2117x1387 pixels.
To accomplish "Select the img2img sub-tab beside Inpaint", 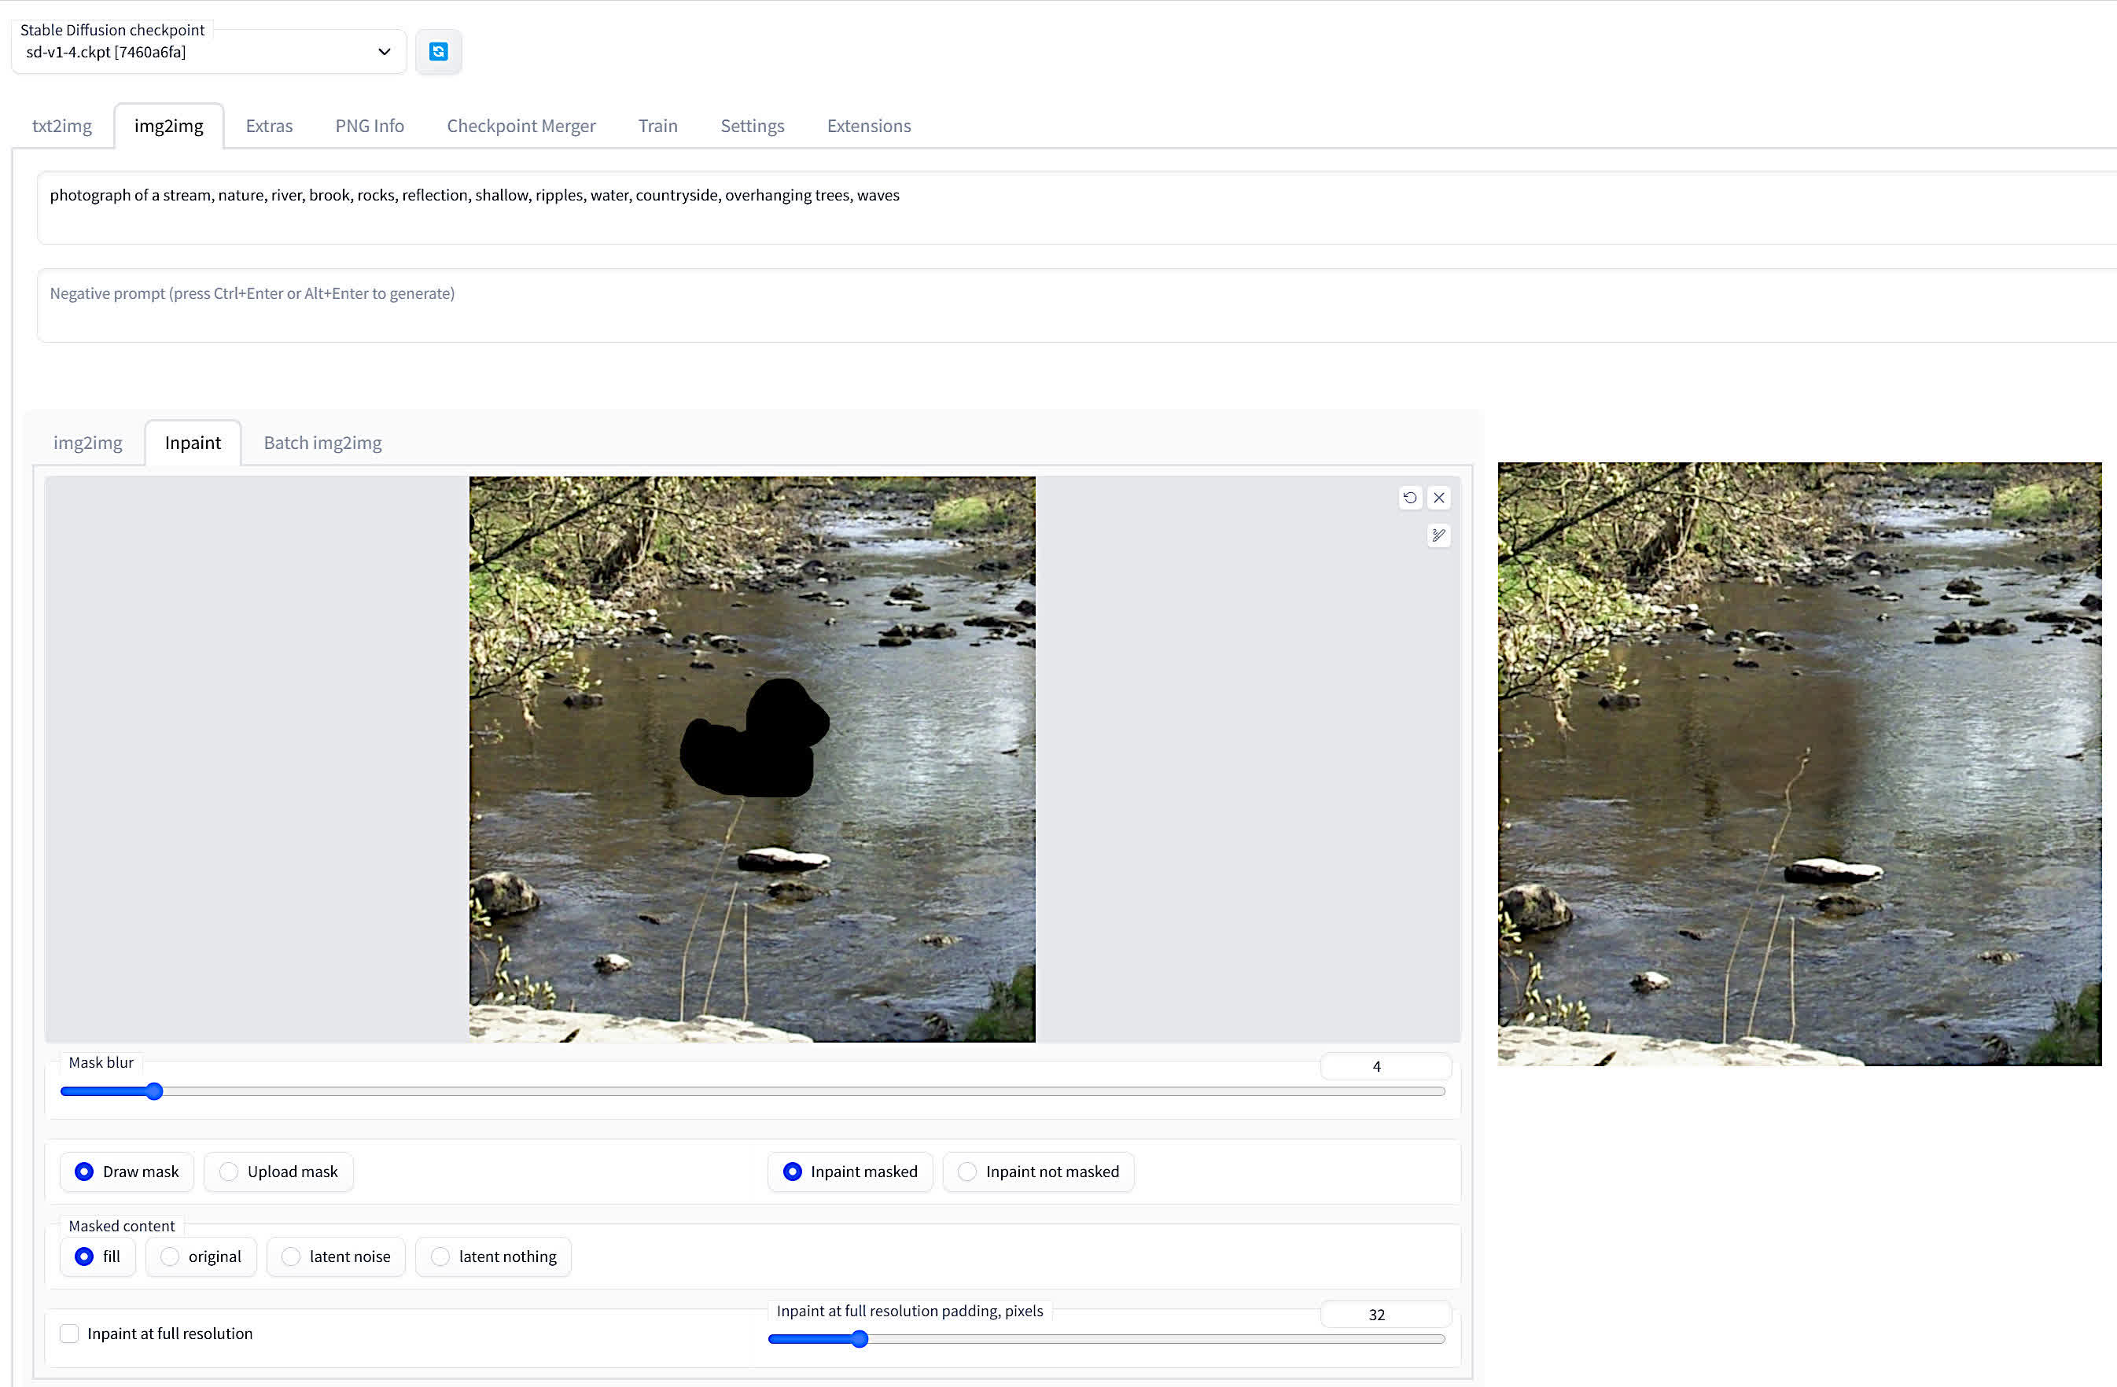I will point(88,443).
